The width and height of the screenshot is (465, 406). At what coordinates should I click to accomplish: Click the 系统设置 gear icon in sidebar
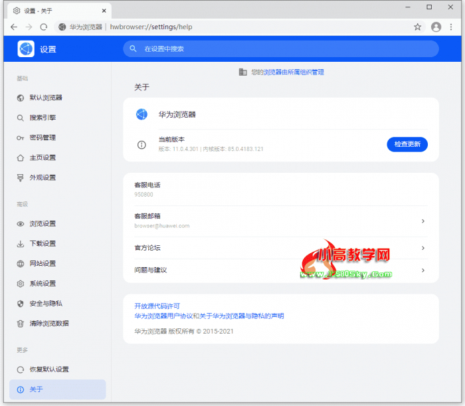[x=20, y=284]
